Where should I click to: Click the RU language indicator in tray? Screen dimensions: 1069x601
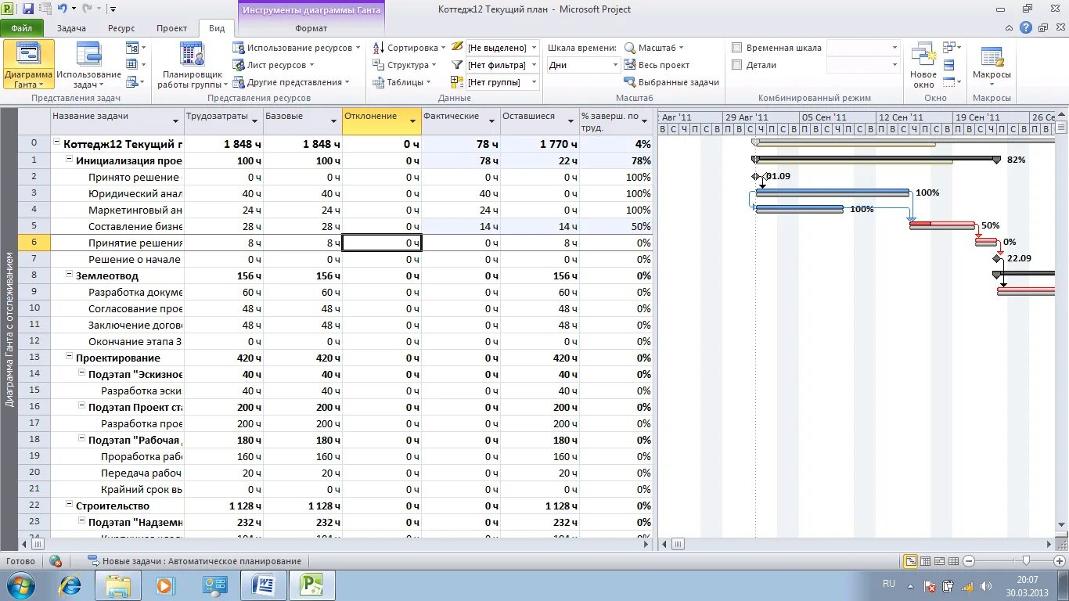pos(889,584)
